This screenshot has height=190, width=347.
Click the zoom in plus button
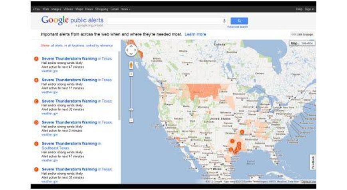tap(131, 74)
